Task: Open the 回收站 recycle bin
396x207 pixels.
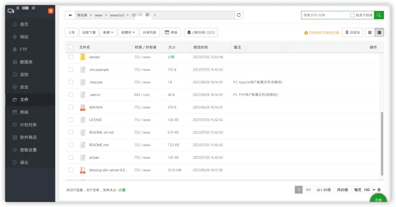Action: 353,32
